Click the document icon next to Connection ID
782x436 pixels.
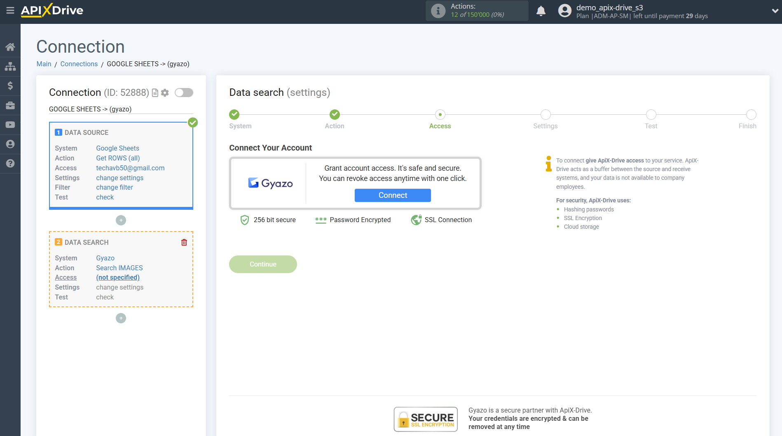155,93
